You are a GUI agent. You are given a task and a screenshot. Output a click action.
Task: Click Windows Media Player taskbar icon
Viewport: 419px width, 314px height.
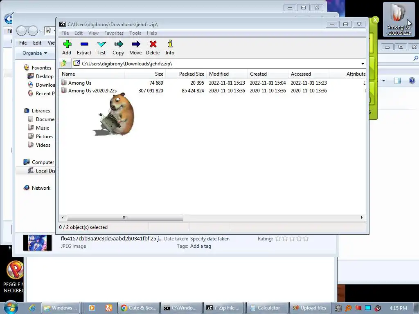(92, 308)
